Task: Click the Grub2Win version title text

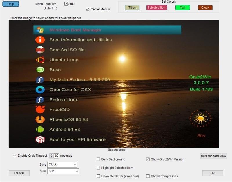Action: 200,77
